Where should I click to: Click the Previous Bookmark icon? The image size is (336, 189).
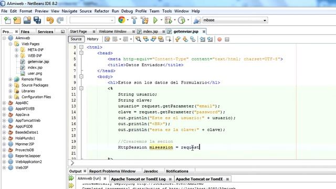click(x=177, y=39)
